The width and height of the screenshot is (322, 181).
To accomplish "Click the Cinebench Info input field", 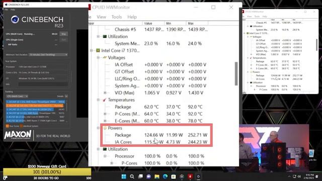I will pyautogui.click(x=43, y=84).
